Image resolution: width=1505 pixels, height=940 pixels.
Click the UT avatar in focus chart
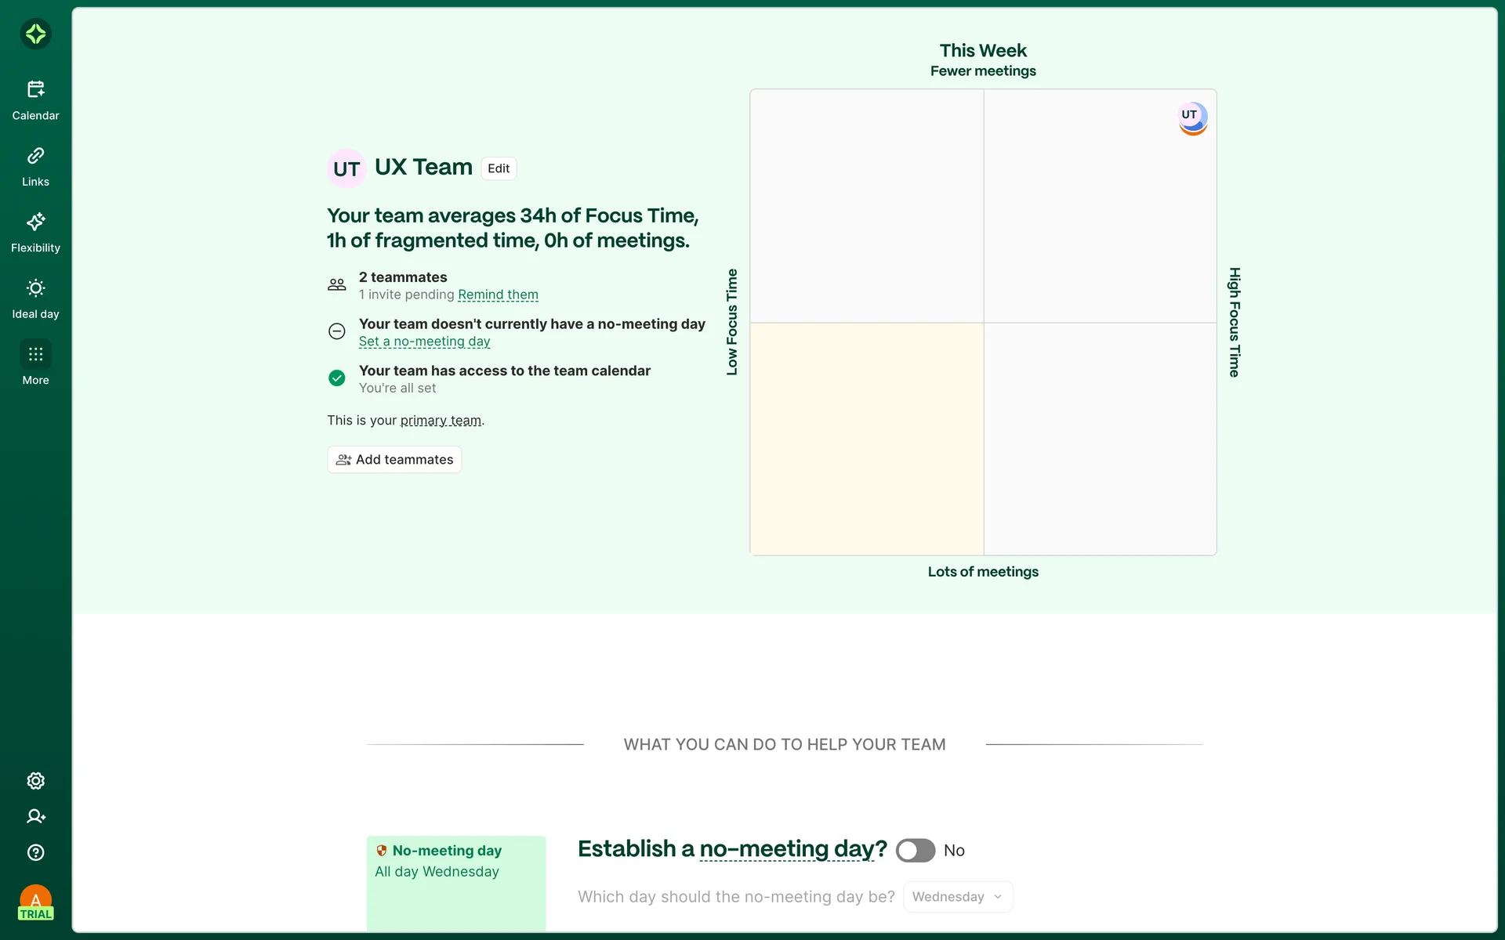coord(1192,117)
